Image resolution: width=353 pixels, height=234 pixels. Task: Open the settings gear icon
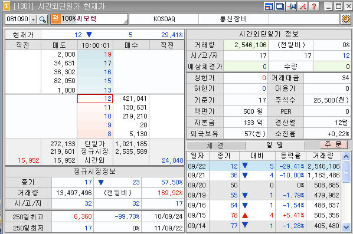click(x=346, y=19)
